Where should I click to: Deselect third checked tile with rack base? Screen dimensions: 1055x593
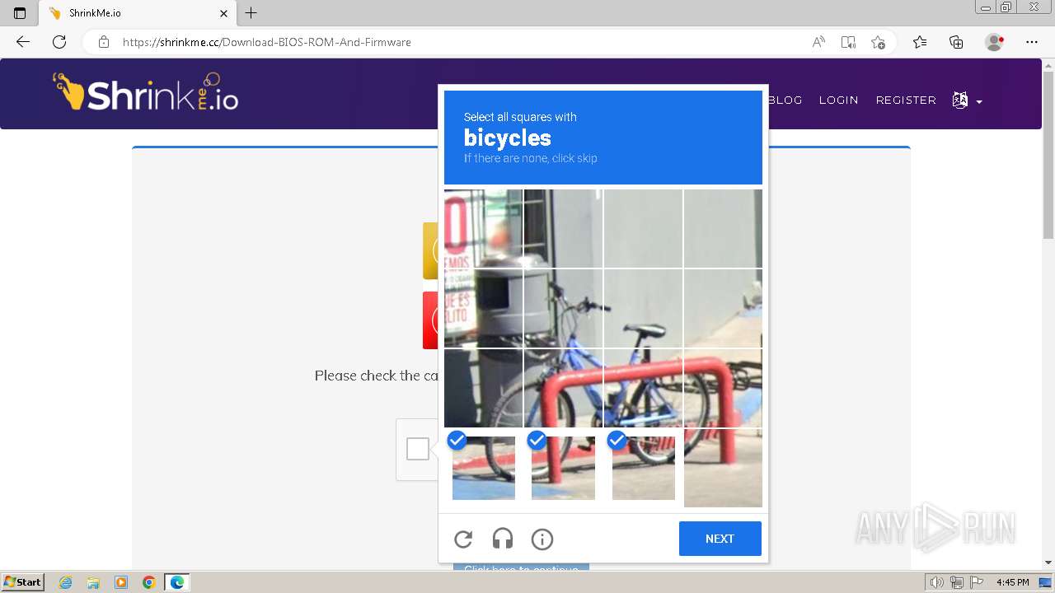(x=643, y=468)
